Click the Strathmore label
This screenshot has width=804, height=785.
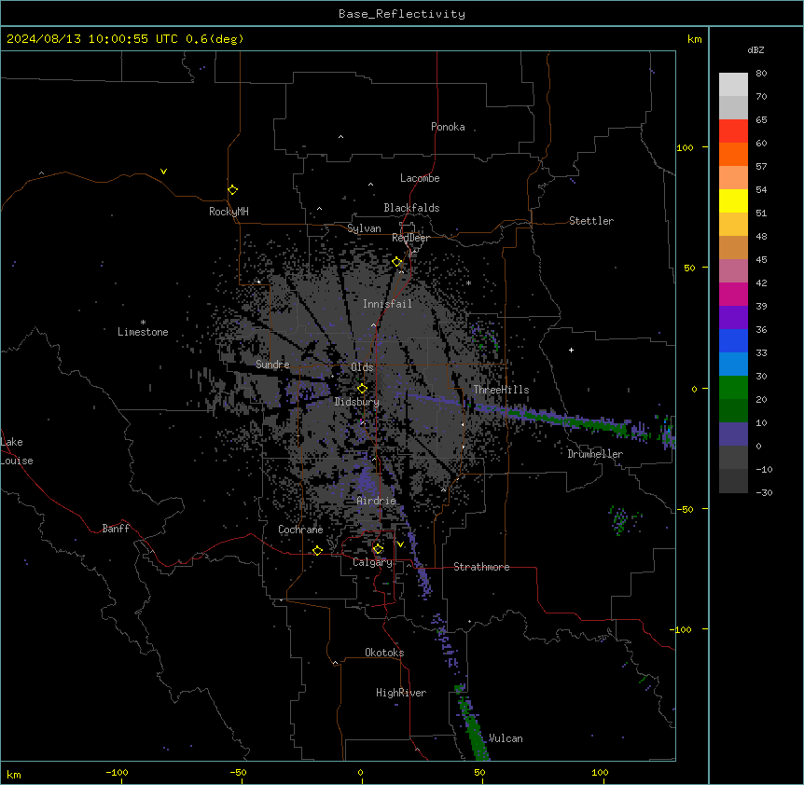coord(481,567)
